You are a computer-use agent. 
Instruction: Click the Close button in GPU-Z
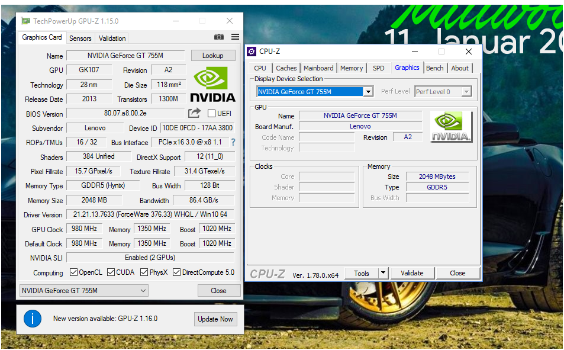click(219, 291)
